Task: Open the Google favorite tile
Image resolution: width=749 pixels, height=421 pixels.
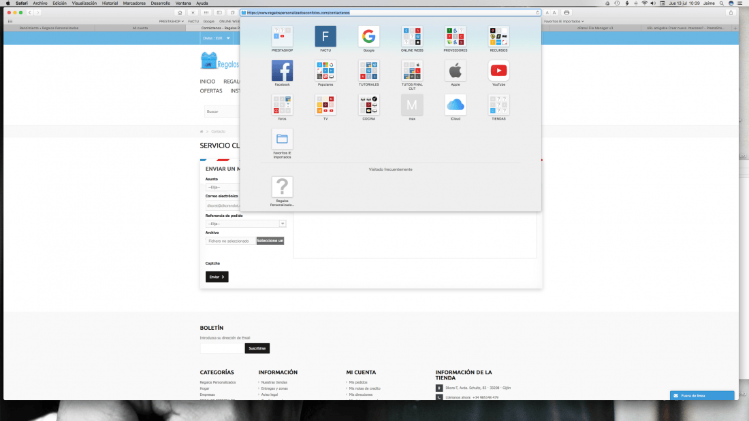Action: coord(369,37)
